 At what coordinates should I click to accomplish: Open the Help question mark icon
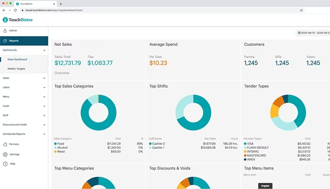5,163
